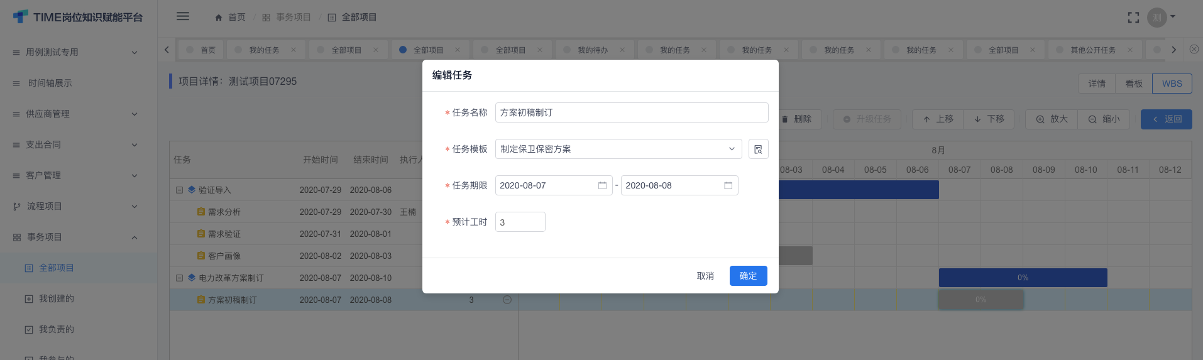Select the WBS view
The image size is (1203, 360).
click(1172, 84)
